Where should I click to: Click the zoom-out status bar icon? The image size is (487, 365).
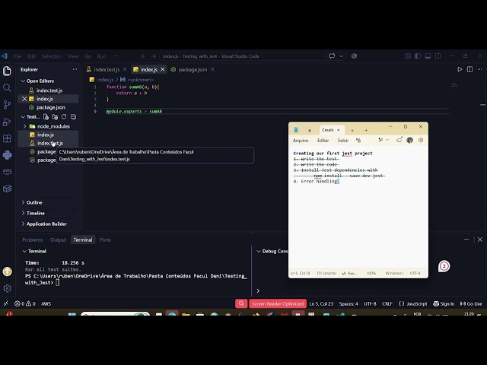pos(241,304)
